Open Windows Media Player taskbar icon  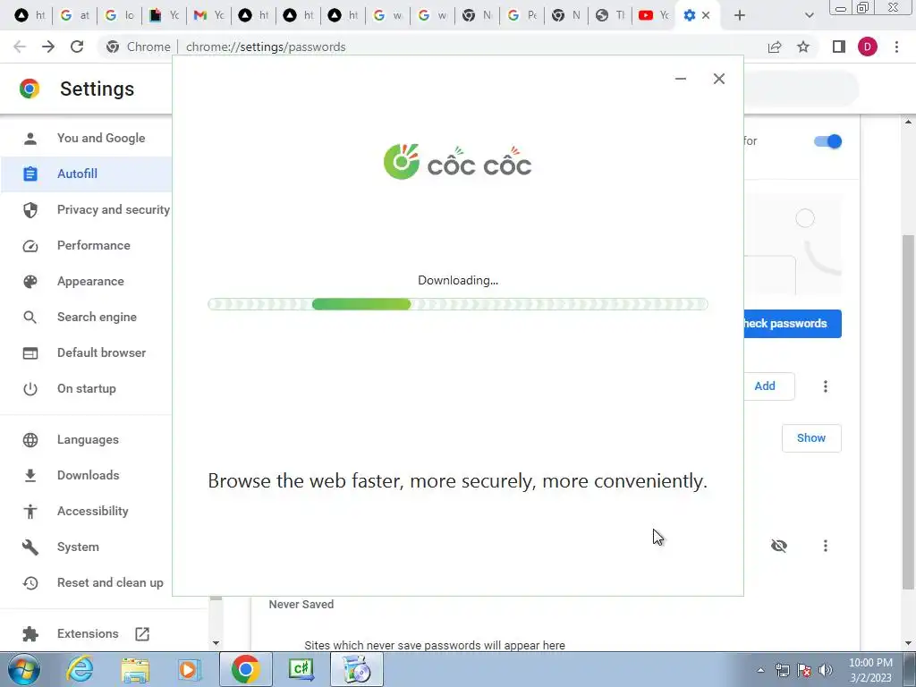pyautogui.click(x=188, y=669)
